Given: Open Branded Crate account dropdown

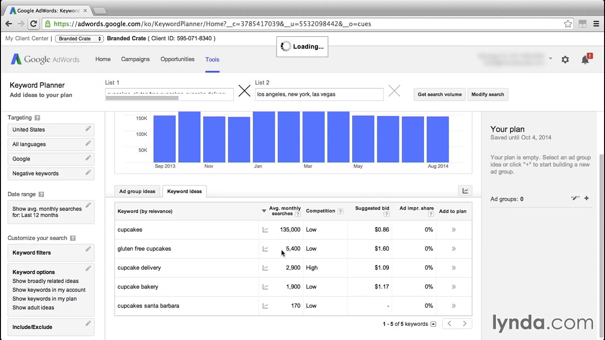Looking at the screenshot, I should (79, 38).
